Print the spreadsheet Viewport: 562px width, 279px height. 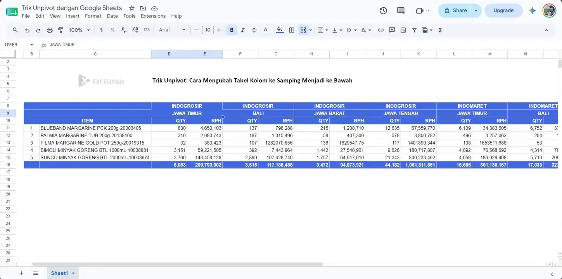pos(49,30)
